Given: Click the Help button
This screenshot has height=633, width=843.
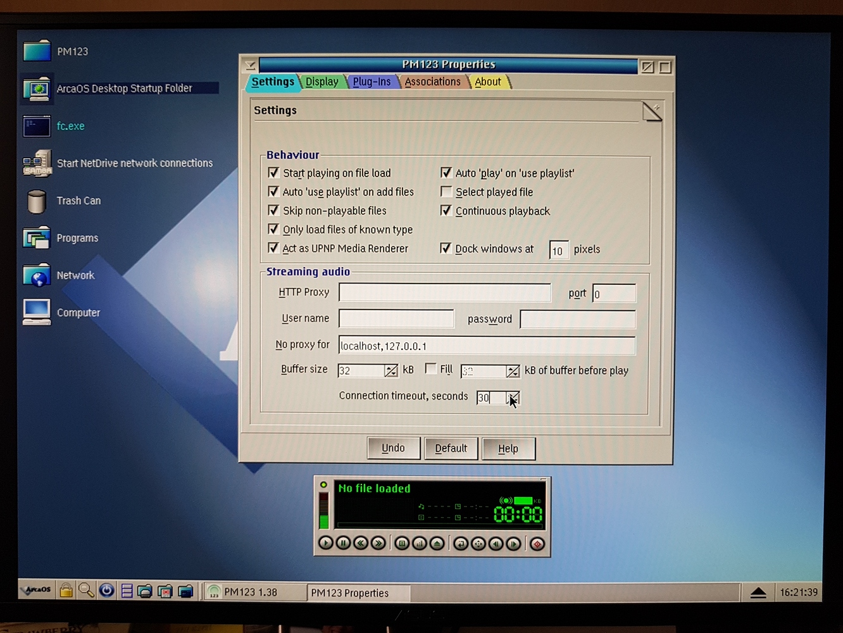Looking at the screenshot, I should click(x=508, y=449).
